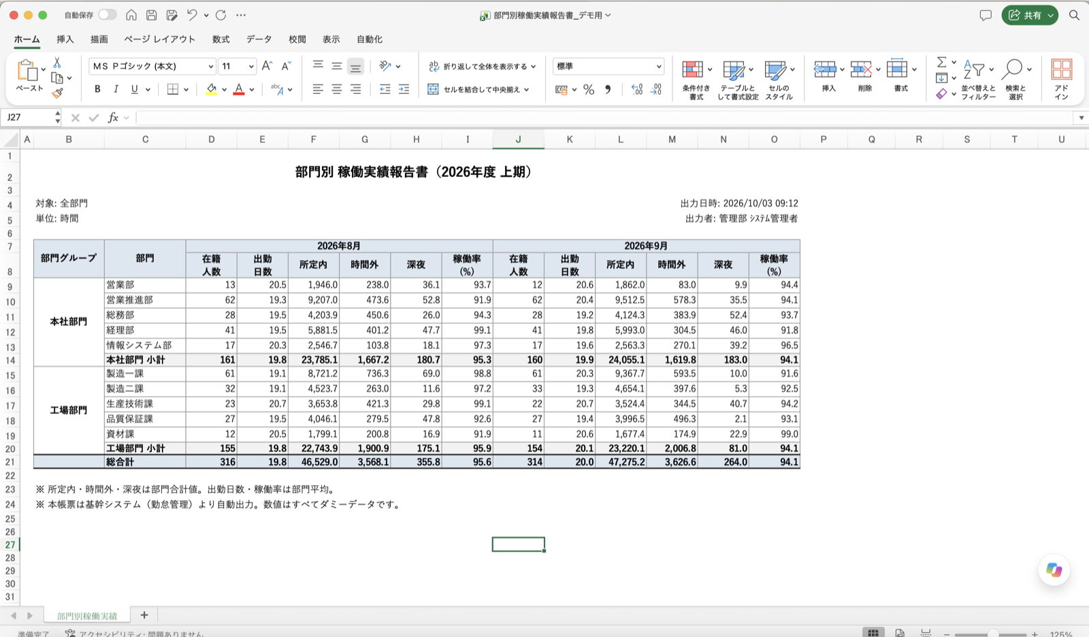This screenshot has width=1089, height=637.
Task: Open the font name MS Pゴシック dropdown
Action: point(210,66)
